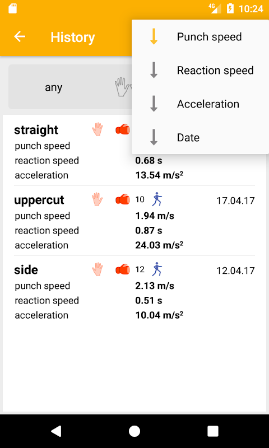Image resolution: width=269 pixels, height=448 pixels.
Task: Tap the Android home navigation button
Action: pyautogui.click(x=134, y=431)
